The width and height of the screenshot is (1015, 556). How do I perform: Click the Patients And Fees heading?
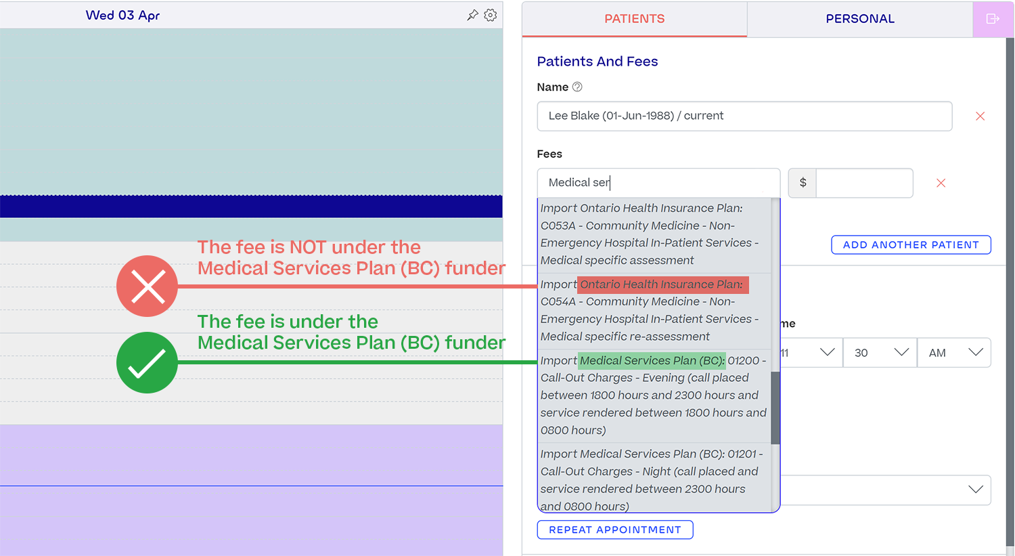point(597,62)
